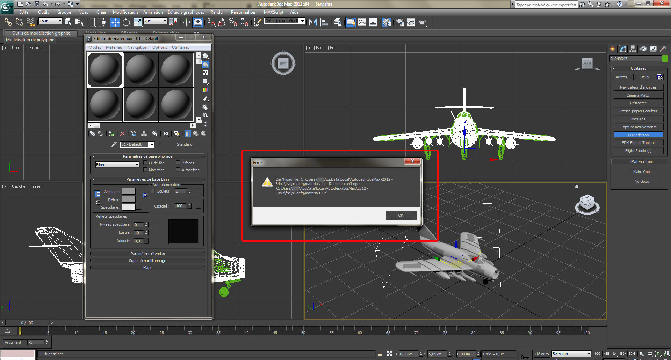This screenshot has height=360, width=671.
Task: Click the EDModelTool utility button
Action: click(638, 135)
